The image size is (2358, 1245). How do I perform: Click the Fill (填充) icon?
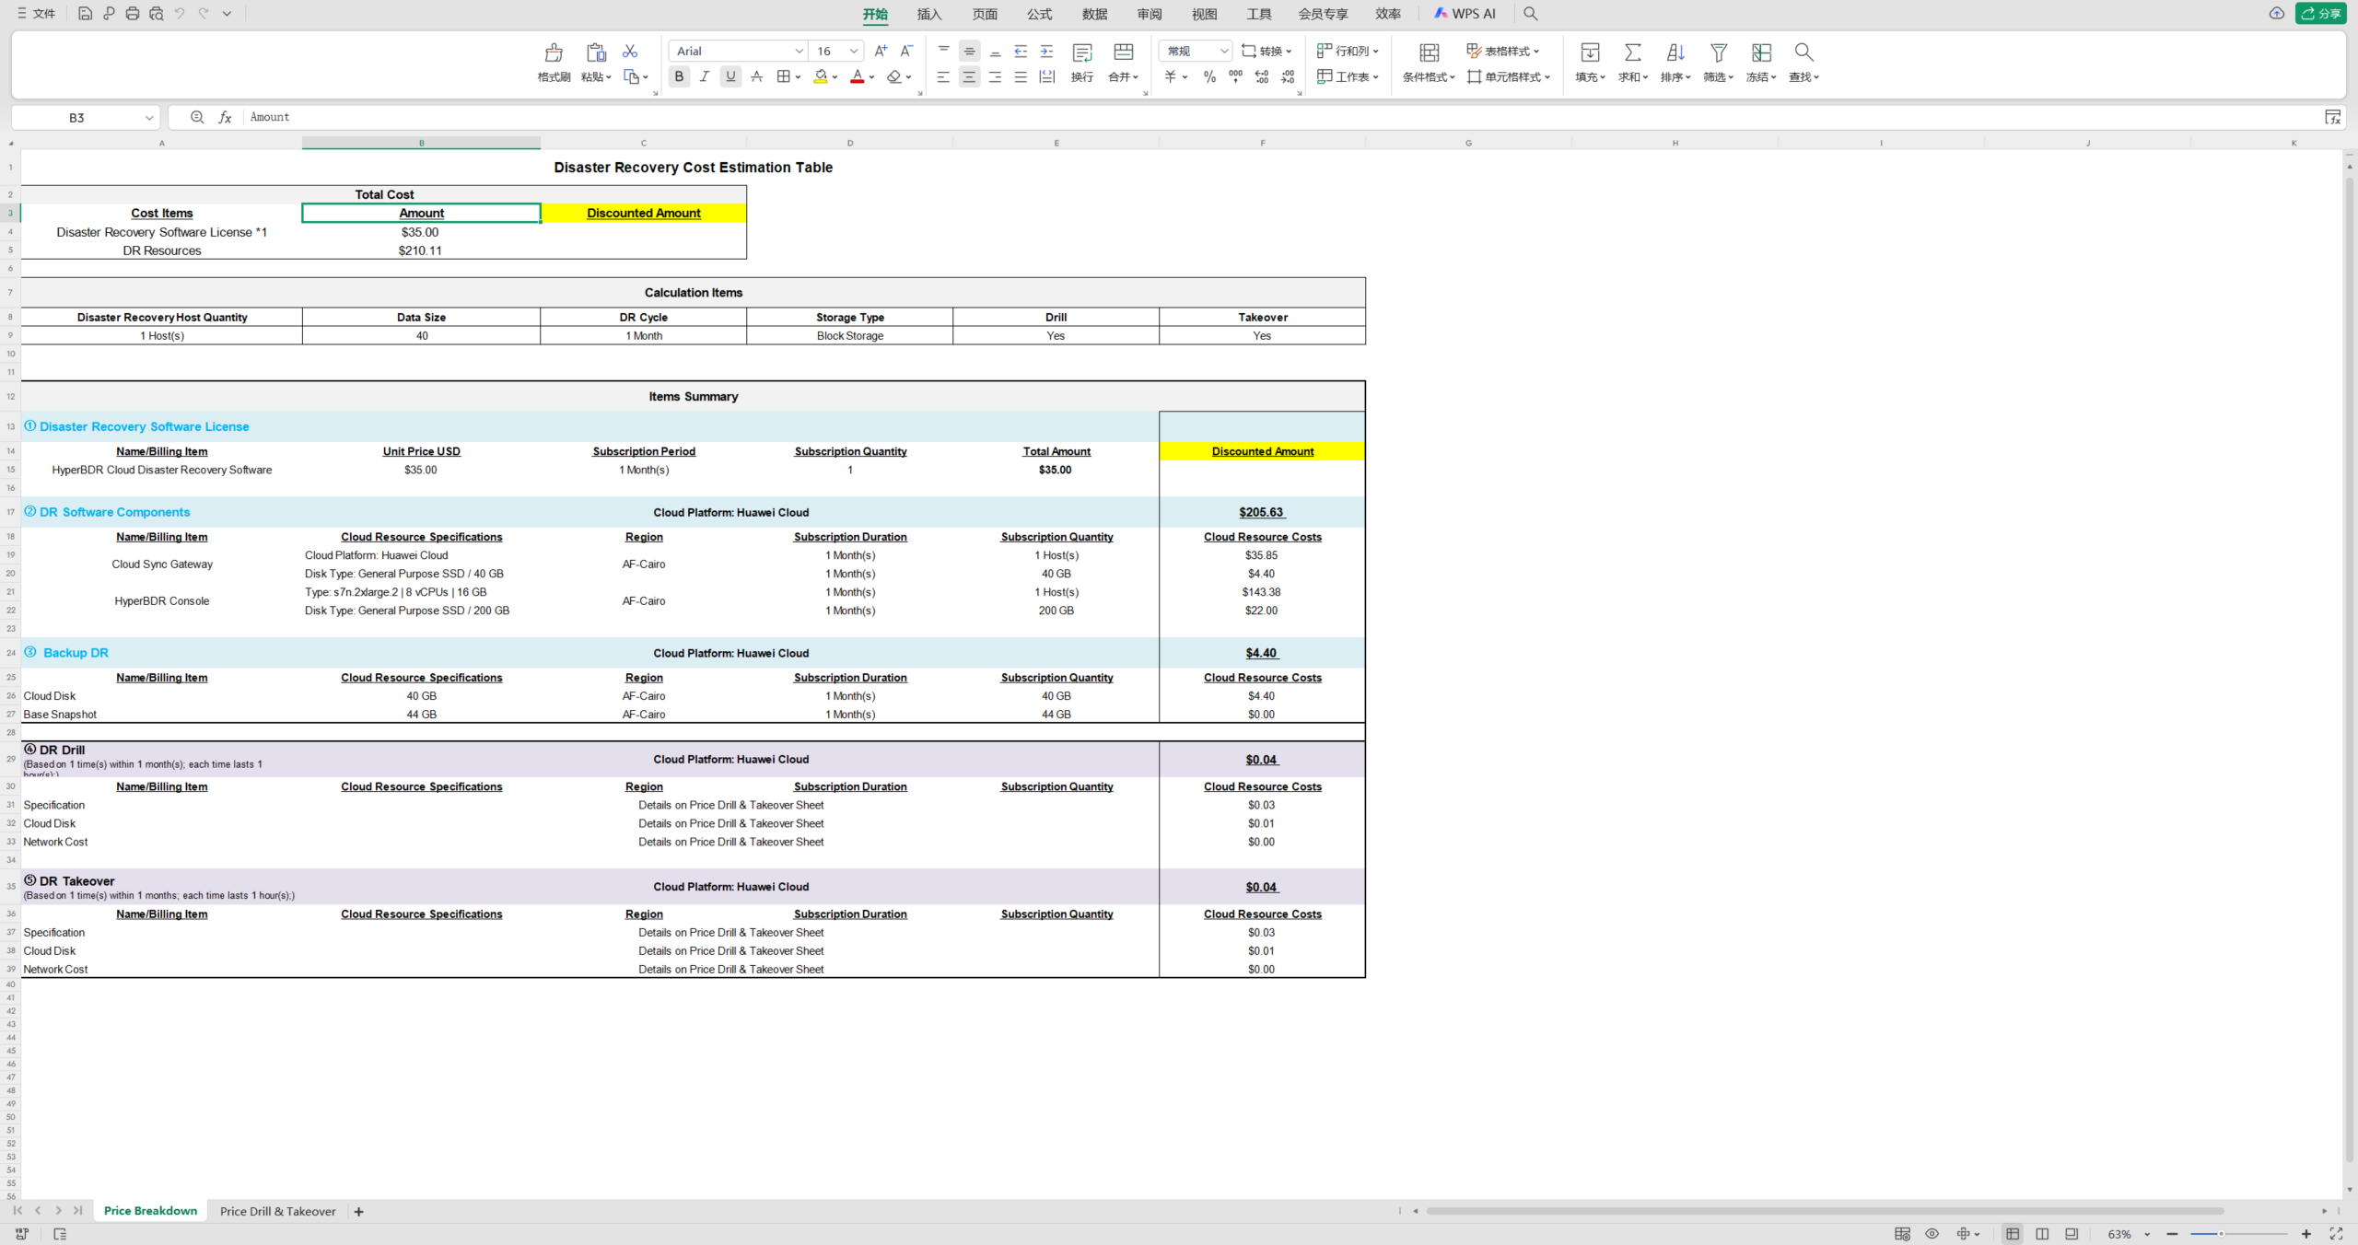click(x=1590, y=52)
